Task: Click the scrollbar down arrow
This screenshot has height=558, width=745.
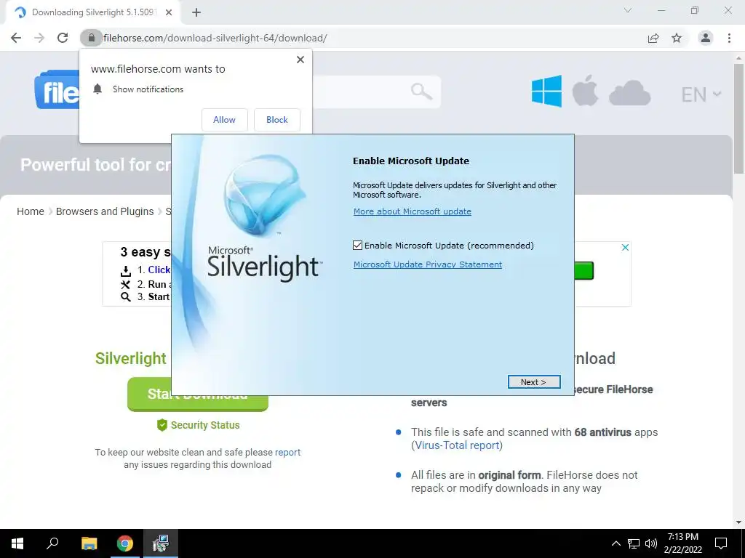Action: coord(738,522)
